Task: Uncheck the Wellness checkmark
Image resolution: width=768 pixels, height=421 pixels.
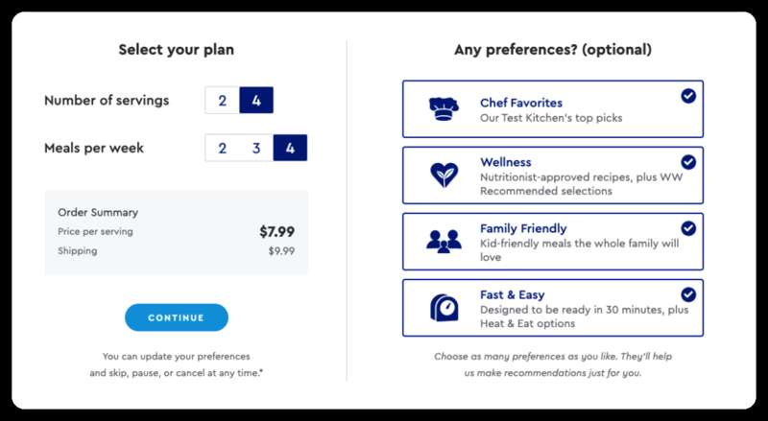Action: click(688, 162)
